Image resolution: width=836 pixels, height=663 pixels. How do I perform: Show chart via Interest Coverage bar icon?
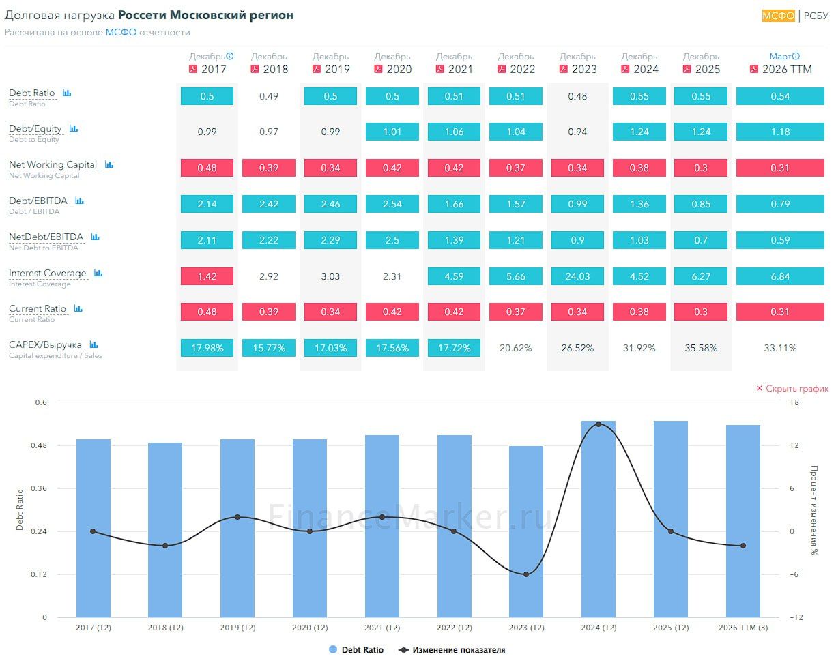tap(98, 273)
